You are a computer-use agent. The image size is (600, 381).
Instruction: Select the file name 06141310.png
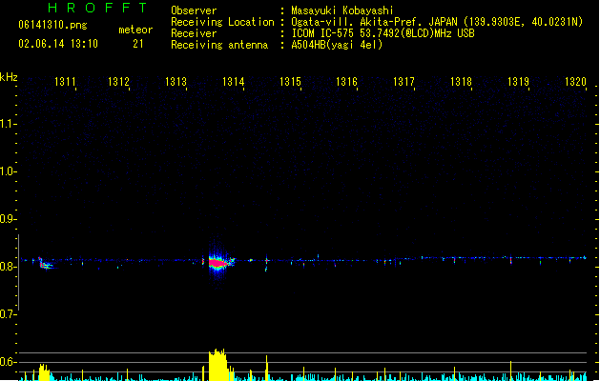[52, 25]
